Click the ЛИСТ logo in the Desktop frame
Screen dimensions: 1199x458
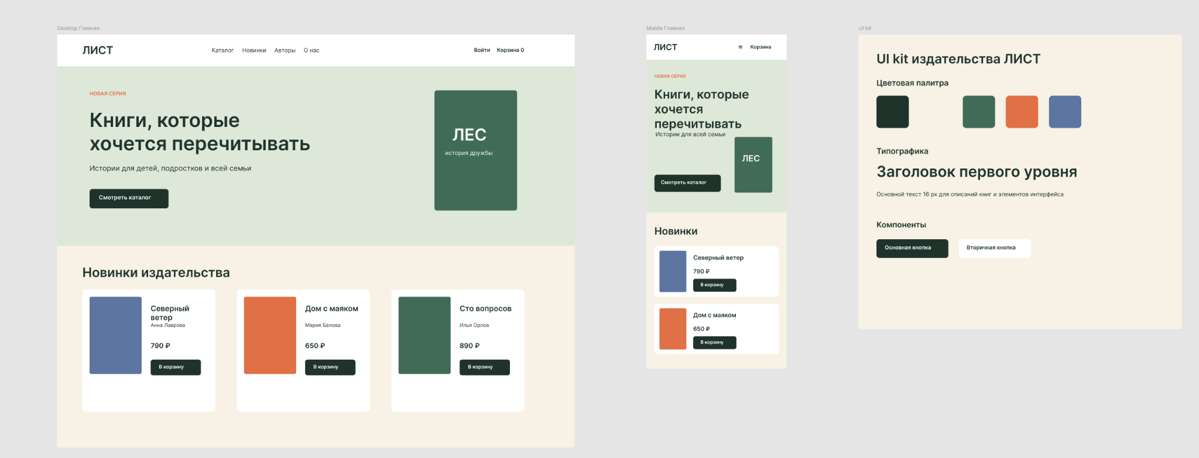pyautogui.click(x=98, y=50)
